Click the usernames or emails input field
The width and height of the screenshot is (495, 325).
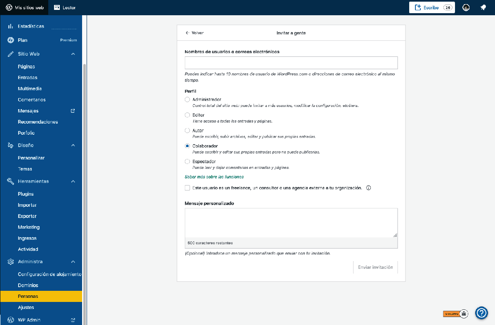click(291, 63)
